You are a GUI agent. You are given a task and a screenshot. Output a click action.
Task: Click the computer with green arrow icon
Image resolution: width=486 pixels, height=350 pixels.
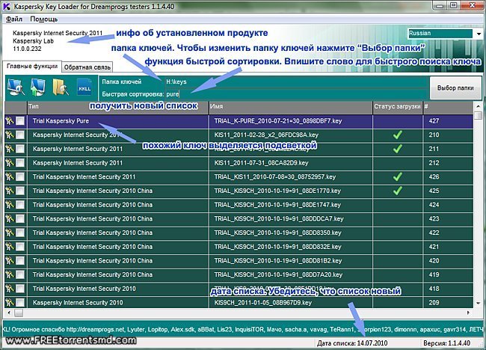(x=37, y=87)
